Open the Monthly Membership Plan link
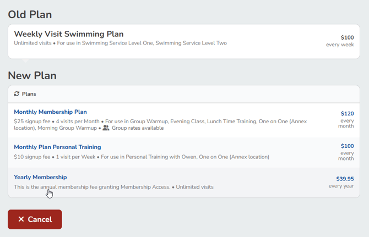 coord(50,112)
